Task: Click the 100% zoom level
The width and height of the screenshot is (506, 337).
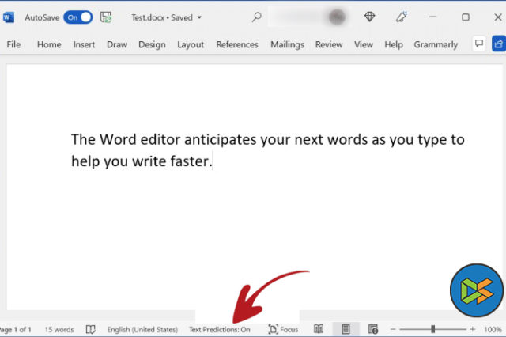Action: [x=492, y=329]
